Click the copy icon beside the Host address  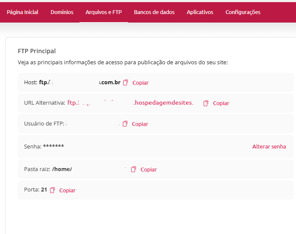(125, 83)
